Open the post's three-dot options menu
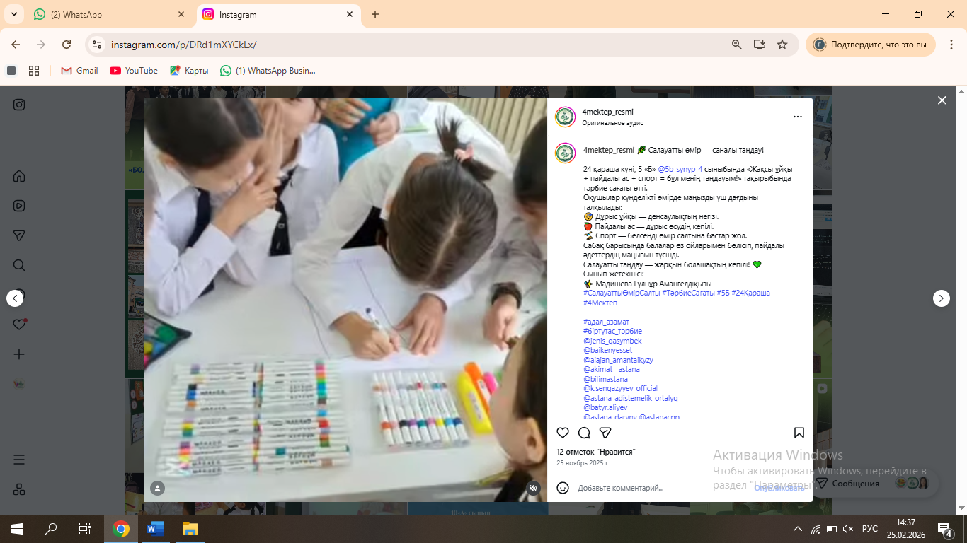 click(798, 117)
